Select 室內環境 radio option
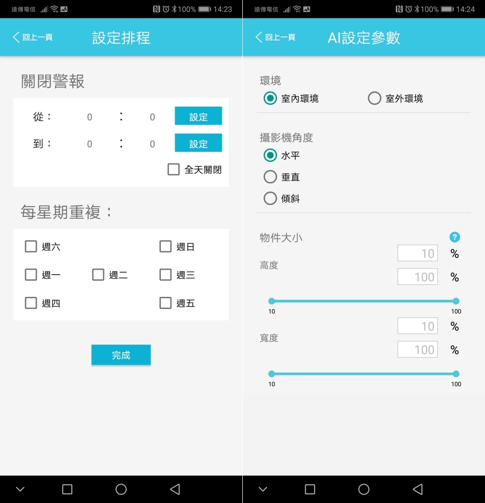The height and width of the screenshot is (503, 485). (x=270, y=98)
